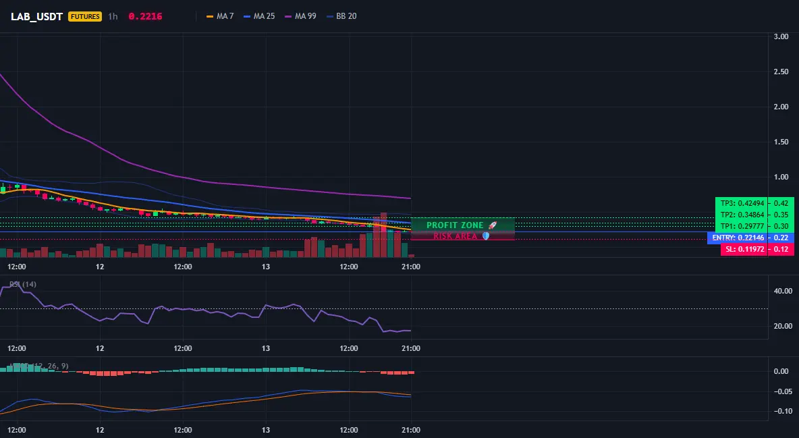The height and width of the screenshot is (438, 799).
Task: Change the 1h timeframe label
Action: tap(113, 16)
